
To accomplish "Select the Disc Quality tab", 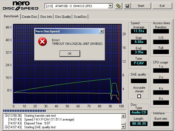I will pos(63,17).
